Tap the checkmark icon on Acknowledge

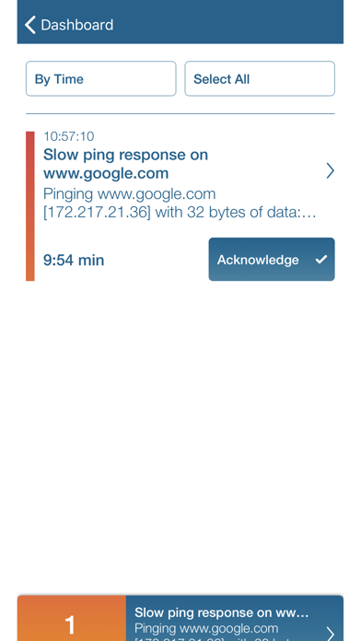[x=321, y=259]
